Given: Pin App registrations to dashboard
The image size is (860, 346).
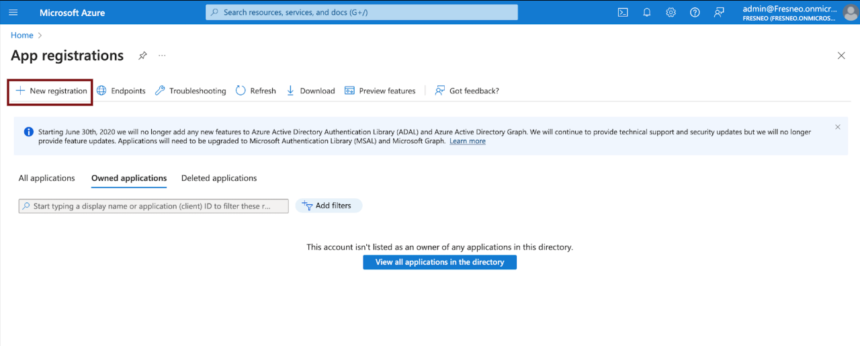Looking at the screenshot, I should click(x=142, y=56).
